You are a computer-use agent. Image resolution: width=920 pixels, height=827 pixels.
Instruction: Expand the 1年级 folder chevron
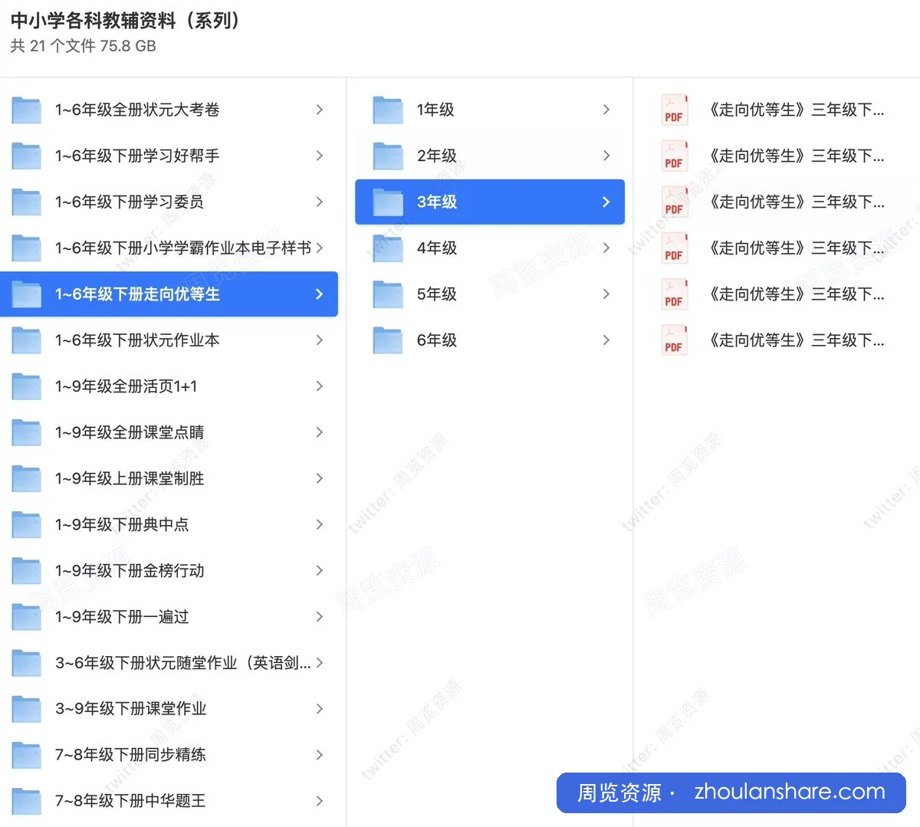[606, 110]
